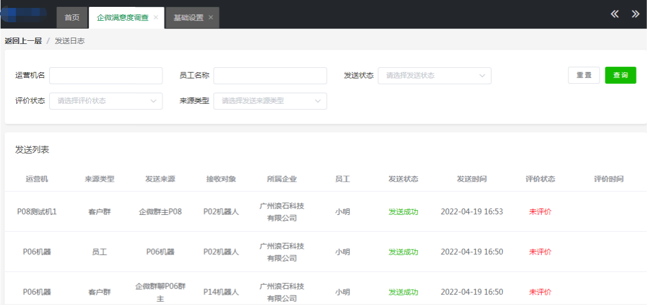647x307 pixels.
Task: Close the 企微满意度调查 tab
Action: coord(156,17)
